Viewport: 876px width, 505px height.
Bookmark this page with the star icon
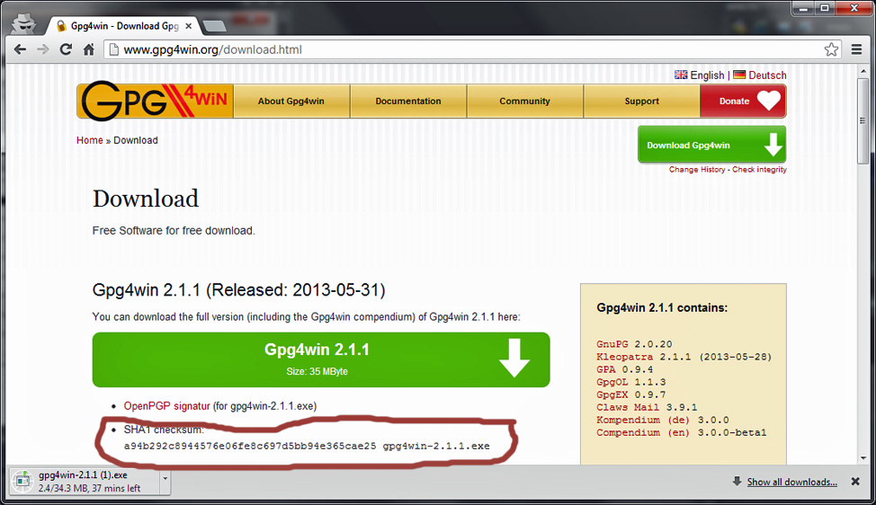coord(831,49)
